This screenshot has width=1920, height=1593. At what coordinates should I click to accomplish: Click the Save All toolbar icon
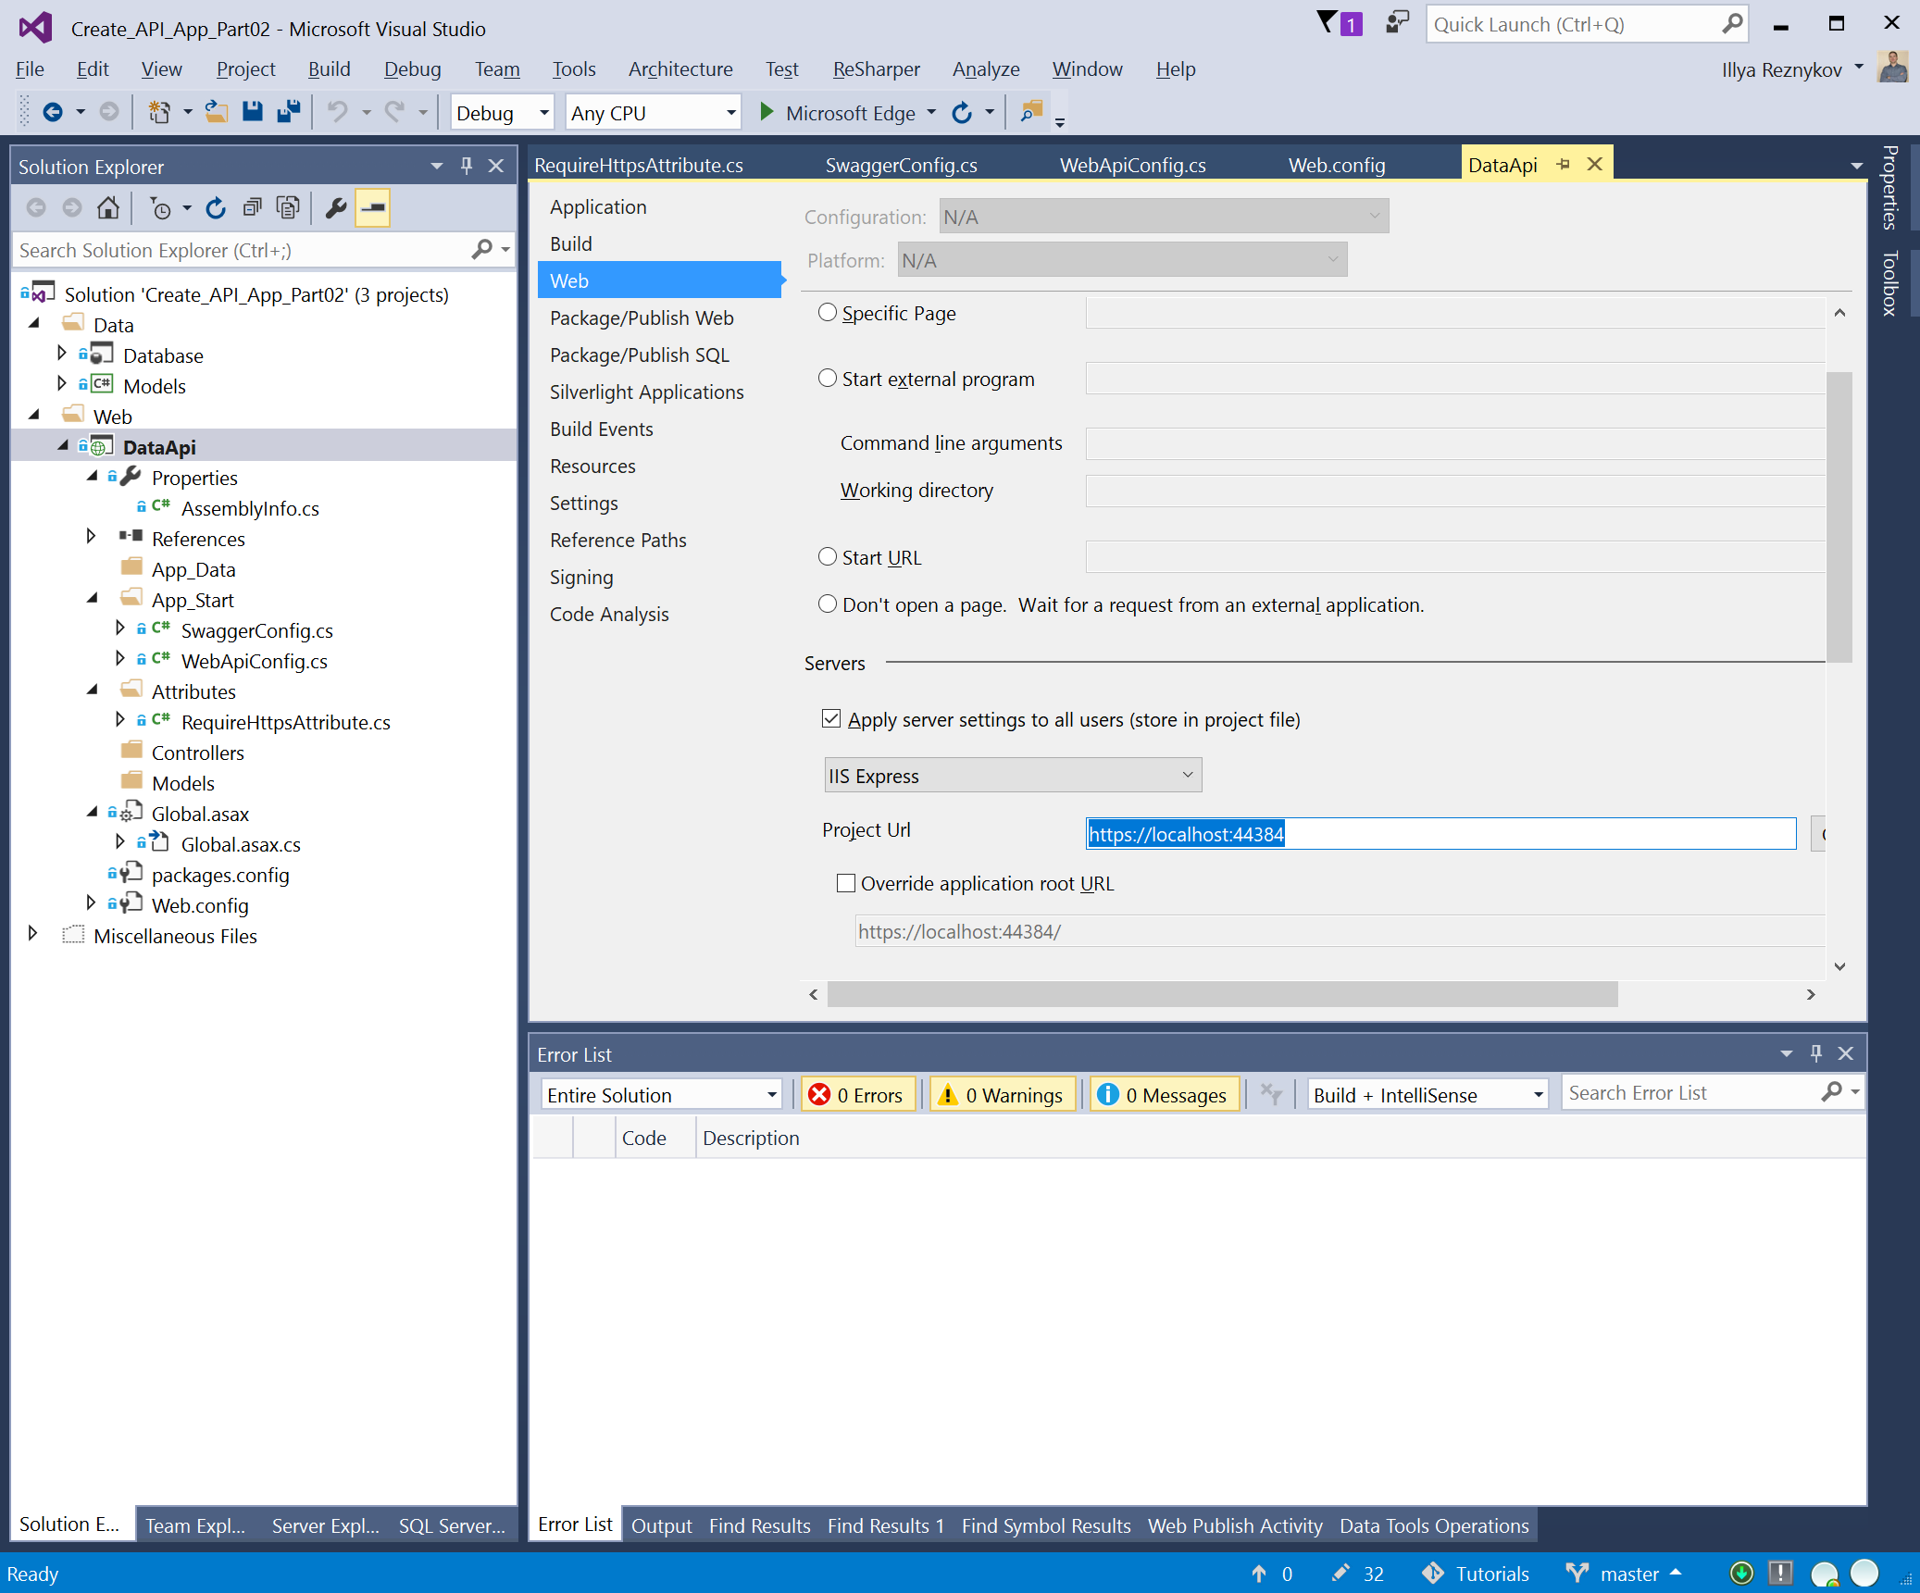tap(289, 112)
